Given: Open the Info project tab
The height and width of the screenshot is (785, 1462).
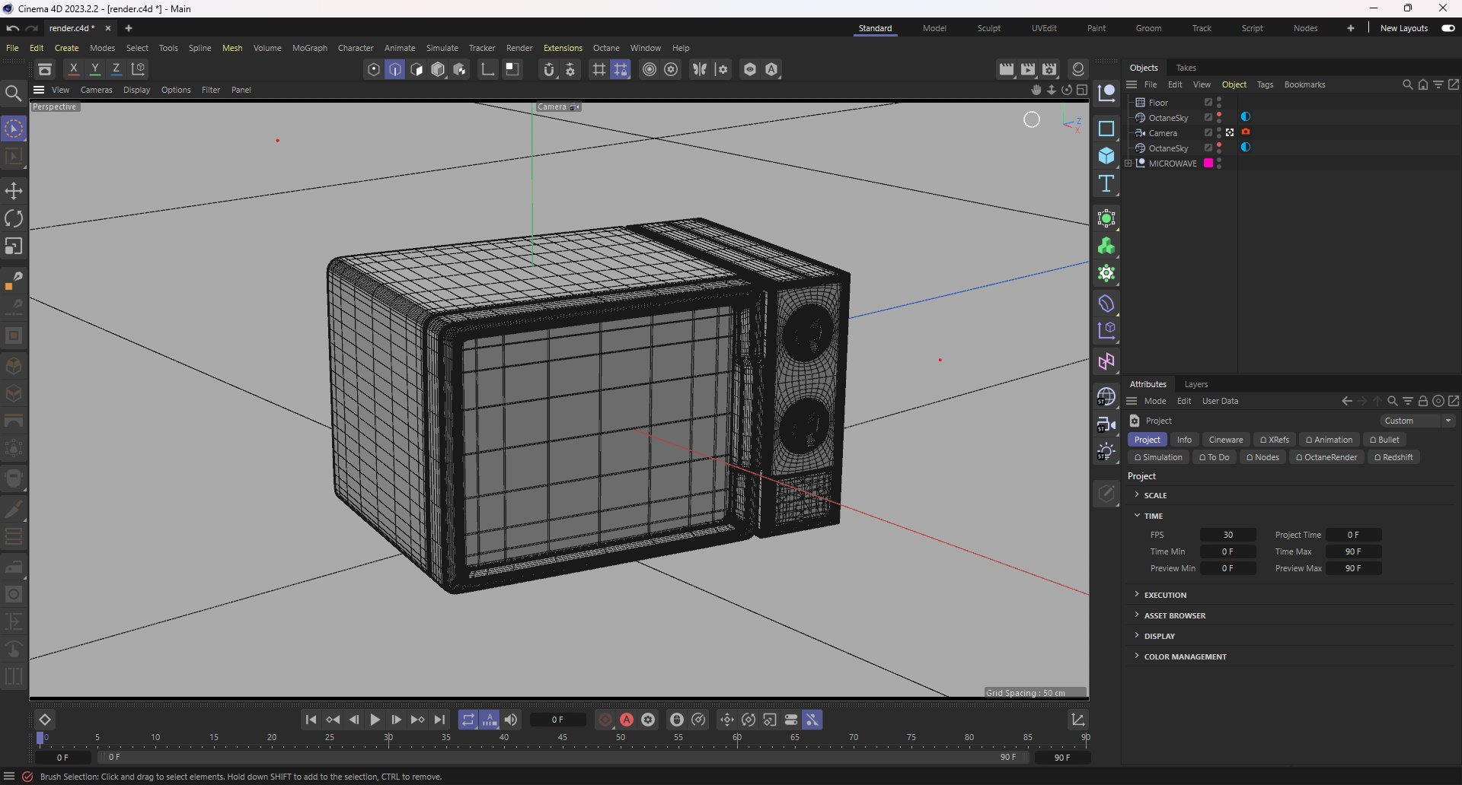Looking at the screenshot, I should [1184, 440].
